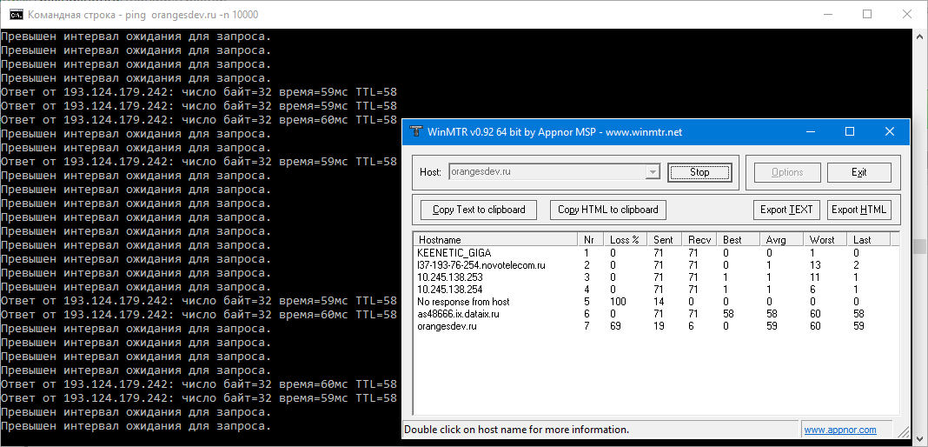The width and height of the screenshot is (928, 447).
Task: Maximize the WinMTR window
Action: click(850, 132)
